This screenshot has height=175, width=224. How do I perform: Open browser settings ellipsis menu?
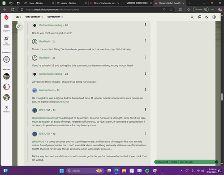213,9
